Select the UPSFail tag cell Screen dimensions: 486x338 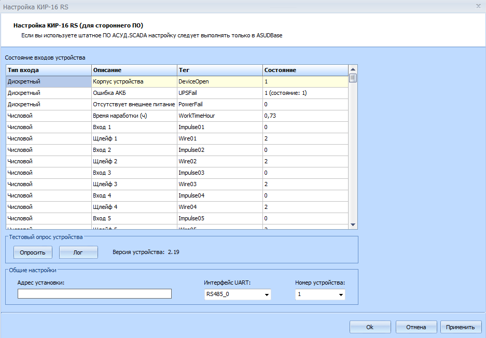click(x=219, y=93)
